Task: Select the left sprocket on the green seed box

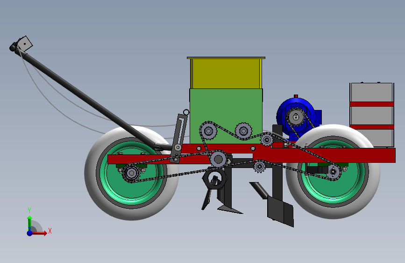Action: [208, 131]
